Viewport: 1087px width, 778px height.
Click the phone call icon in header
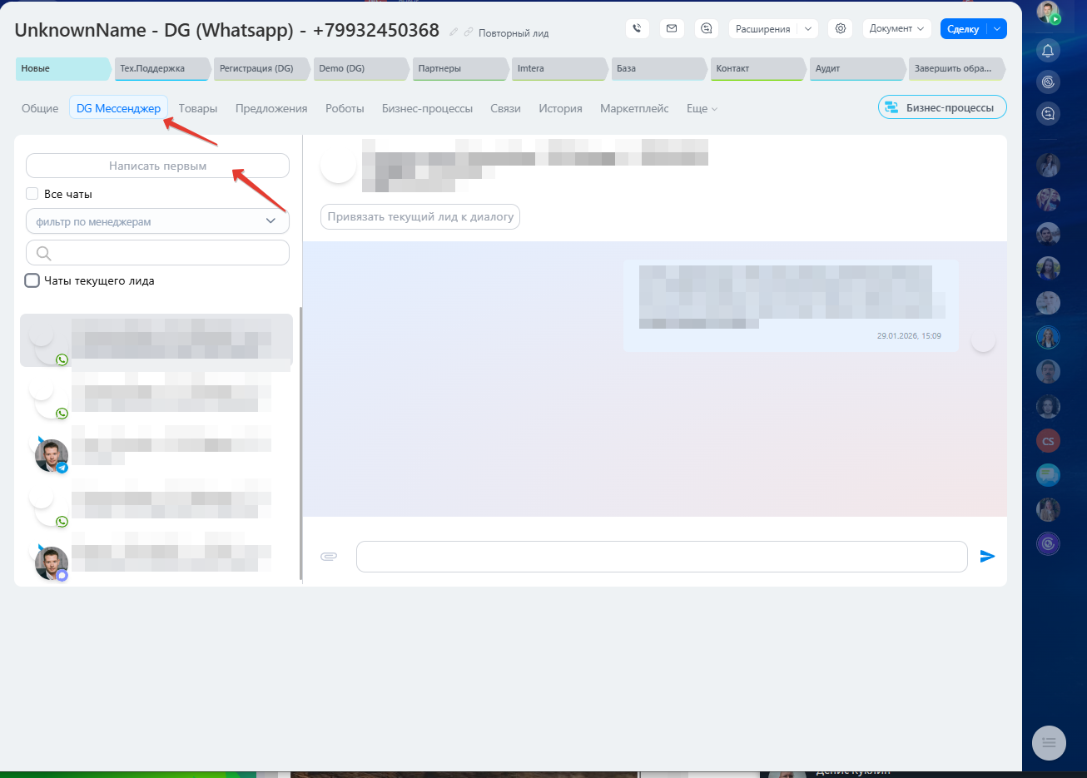click(x=637, y=28)
